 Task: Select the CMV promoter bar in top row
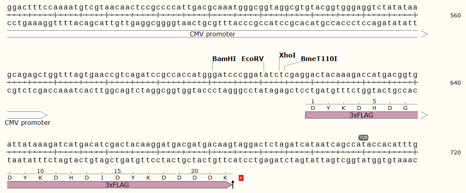coord(212,34)
